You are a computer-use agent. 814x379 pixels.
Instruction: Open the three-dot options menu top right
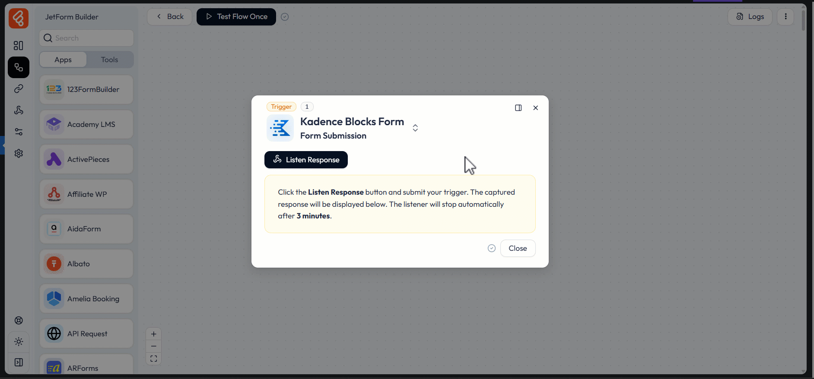785,16
